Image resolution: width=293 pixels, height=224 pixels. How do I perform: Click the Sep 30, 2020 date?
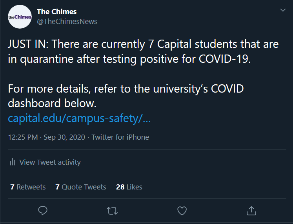64,137
